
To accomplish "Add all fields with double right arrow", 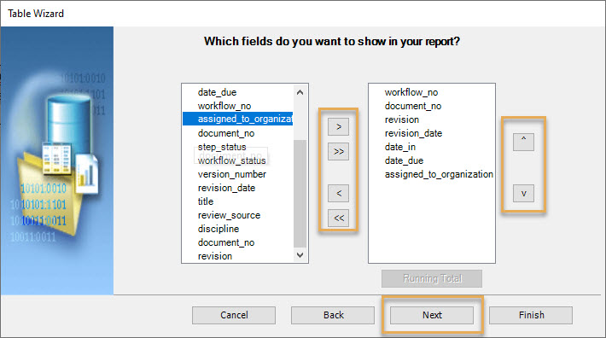I will pos(338,151).
